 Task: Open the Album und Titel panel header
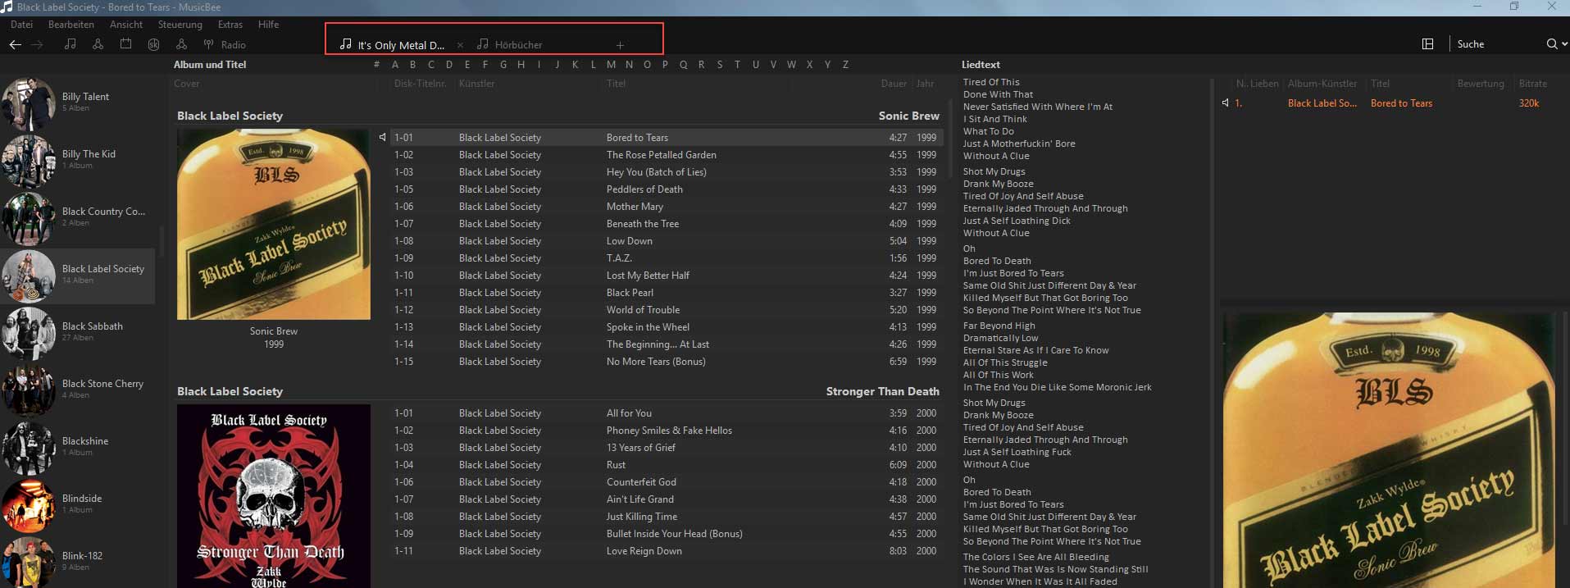coord(210,65)
